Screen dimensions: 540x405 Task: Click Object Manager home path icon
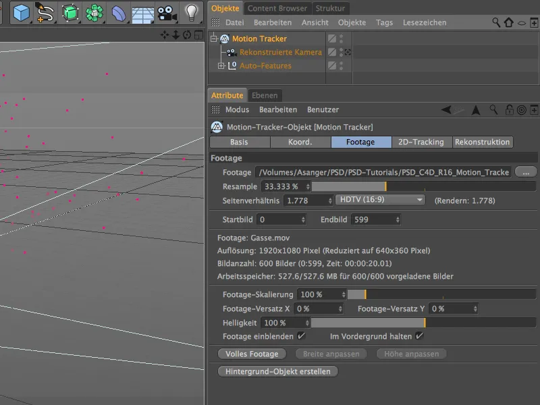509,22
